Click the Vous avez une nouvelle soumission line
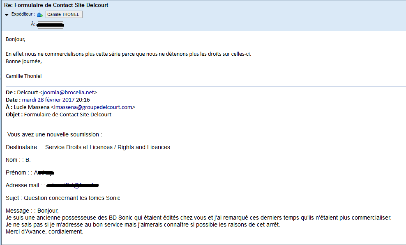The height and width of the screenshot is (245, 406). (x=55, y=134)
